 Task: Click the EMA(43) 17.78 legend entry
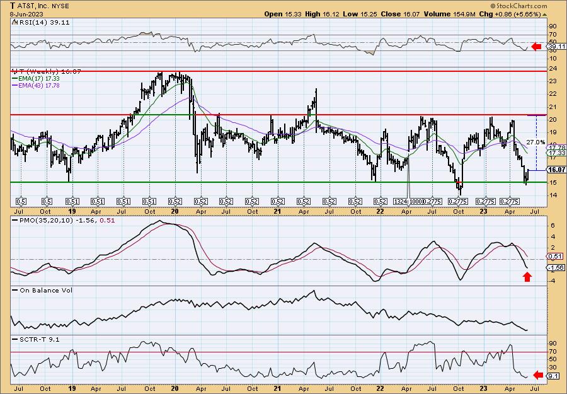[x=35, y=86]
